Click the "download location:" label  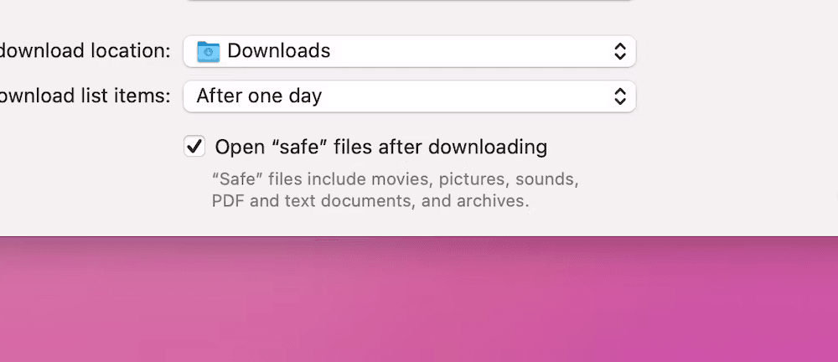click(85, 51)
